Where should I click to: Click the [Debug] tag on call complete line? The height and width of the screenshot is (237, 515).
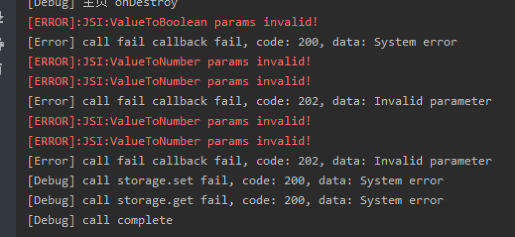52,220
